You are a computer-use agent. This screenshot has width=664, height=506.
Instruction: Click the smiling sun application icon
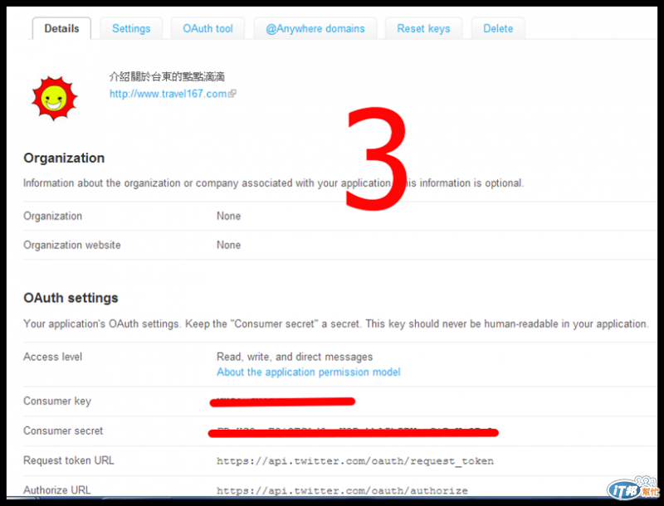tap(54, 98)
